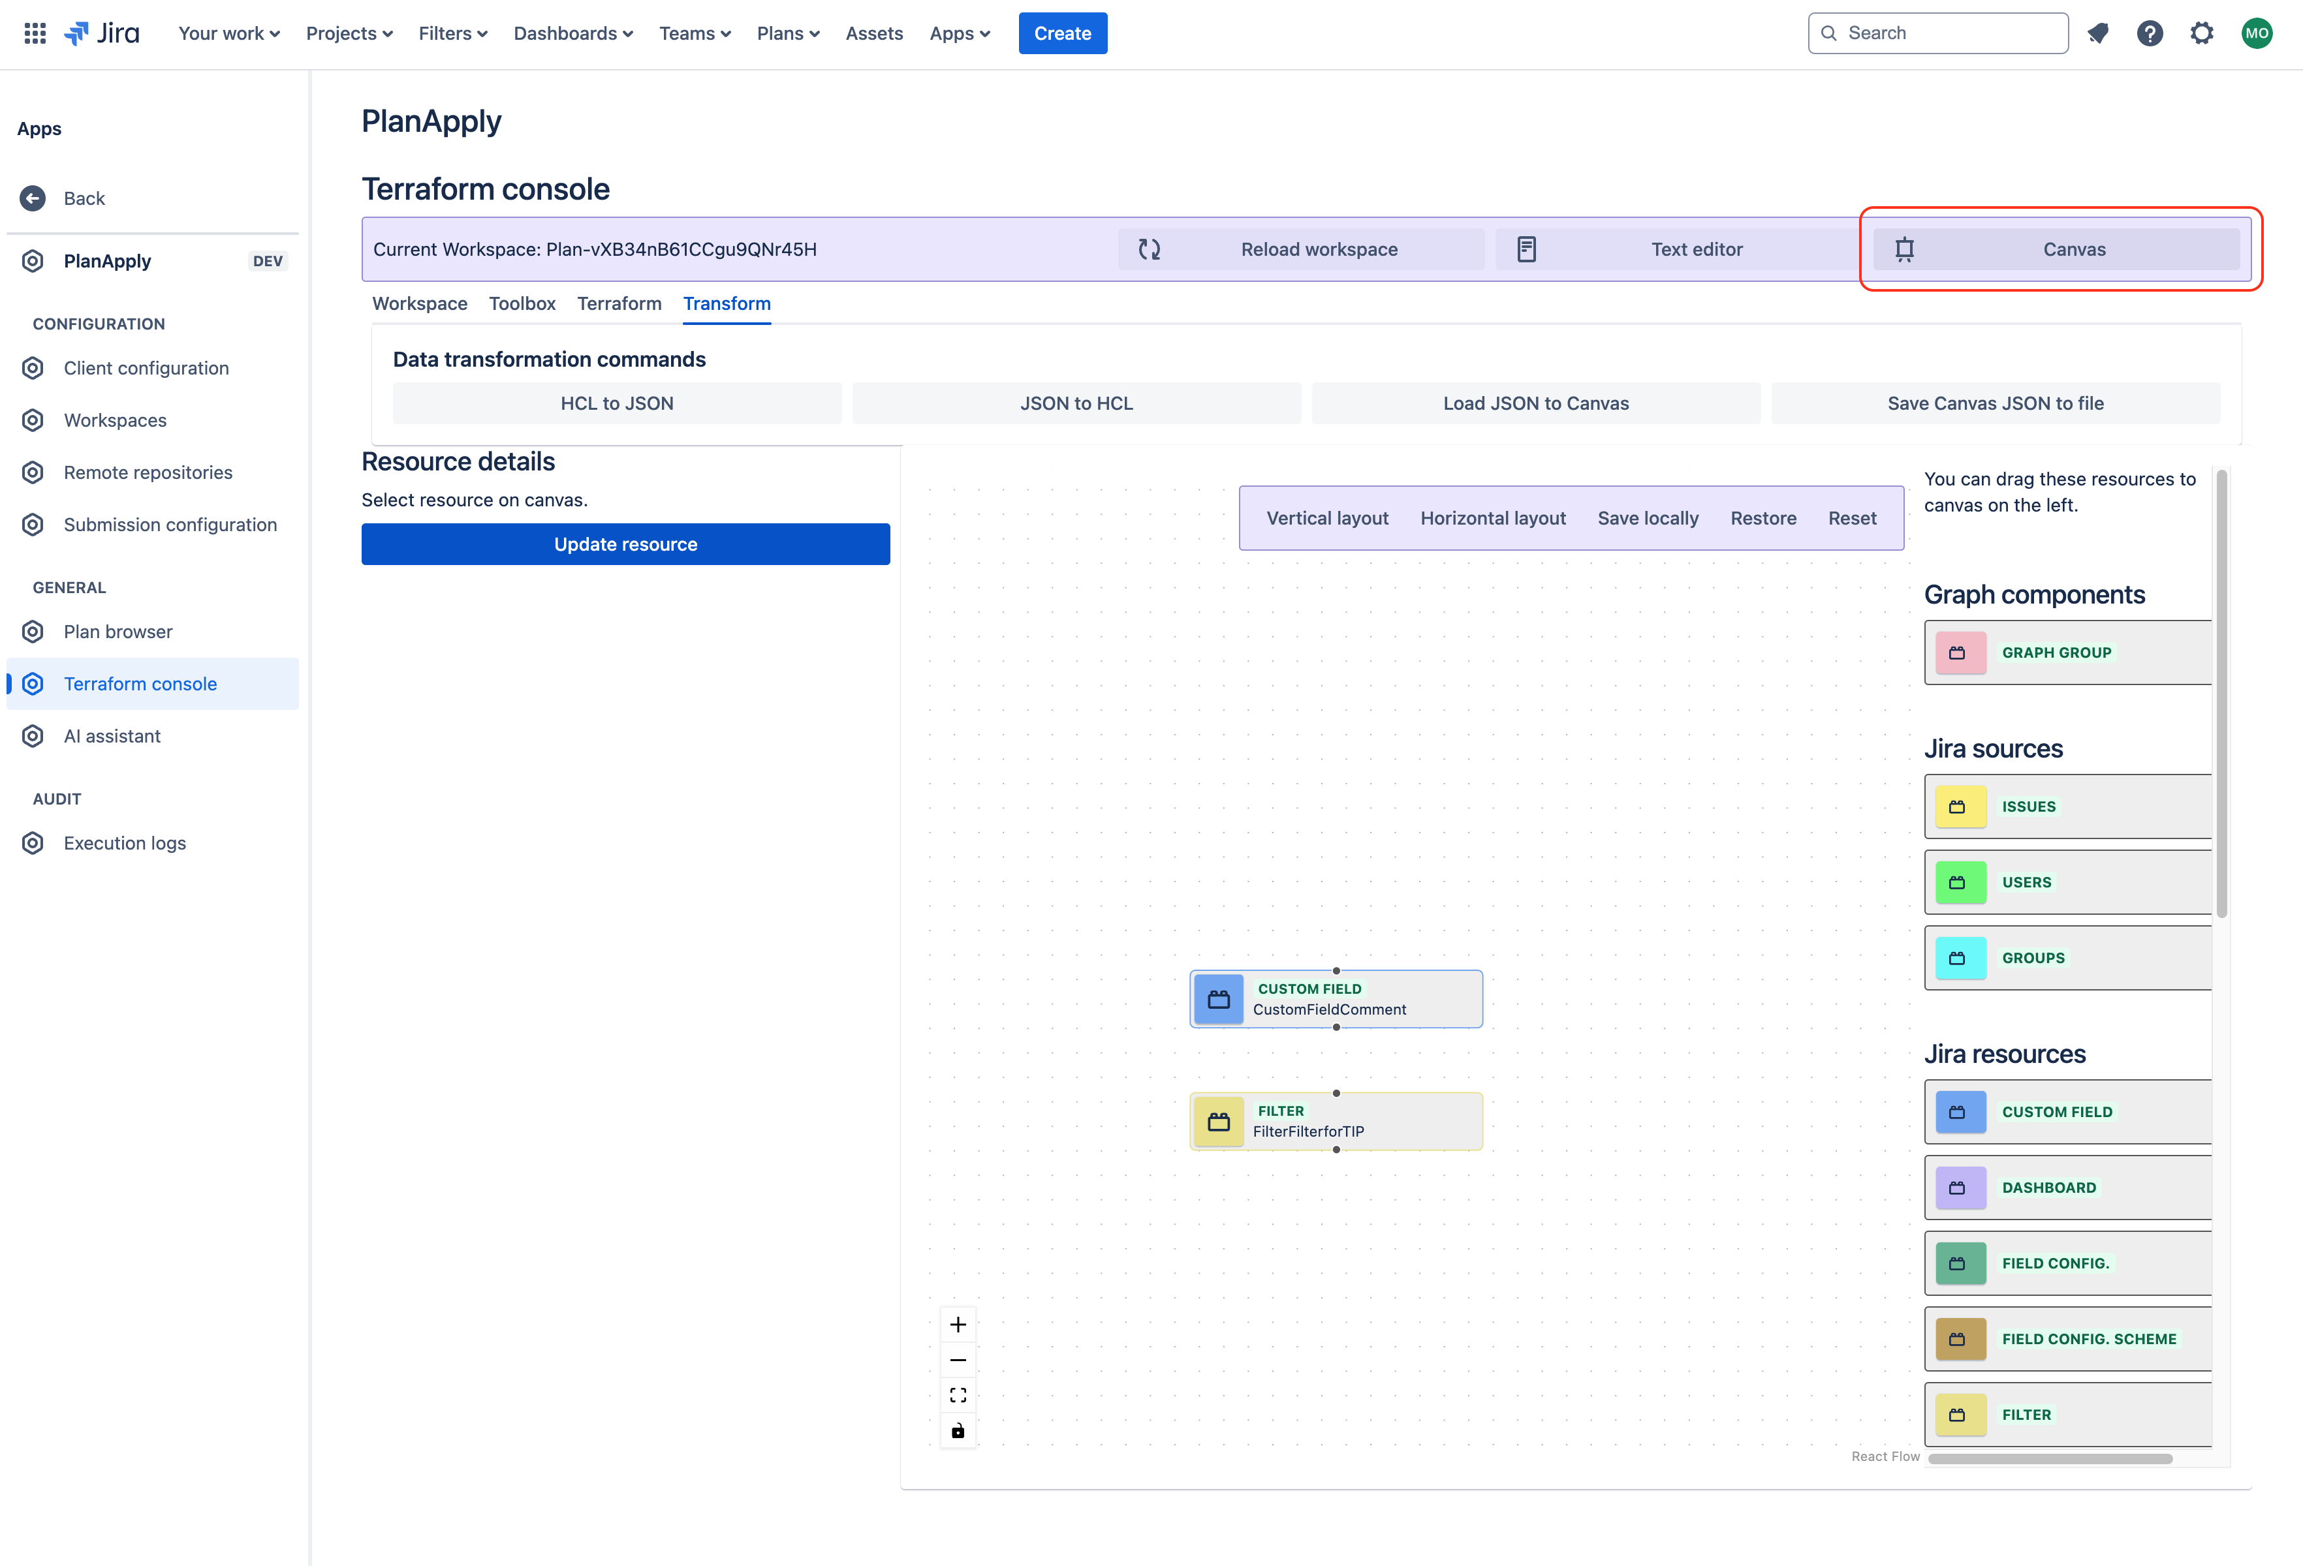Click the canvas zoom out minus icon
The height and width of the screenshot is (1566, 2303).
click(x=957, y=1360)
